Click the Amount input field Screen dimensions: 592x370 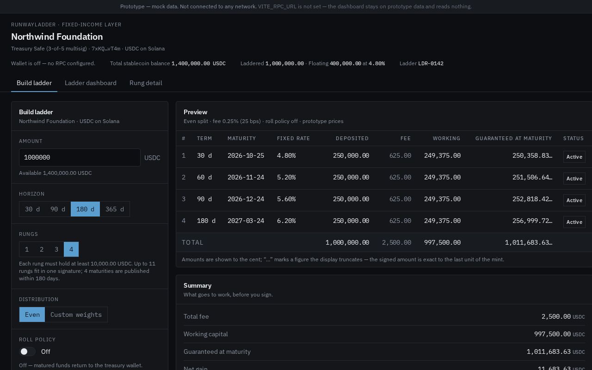click(80, 157)
